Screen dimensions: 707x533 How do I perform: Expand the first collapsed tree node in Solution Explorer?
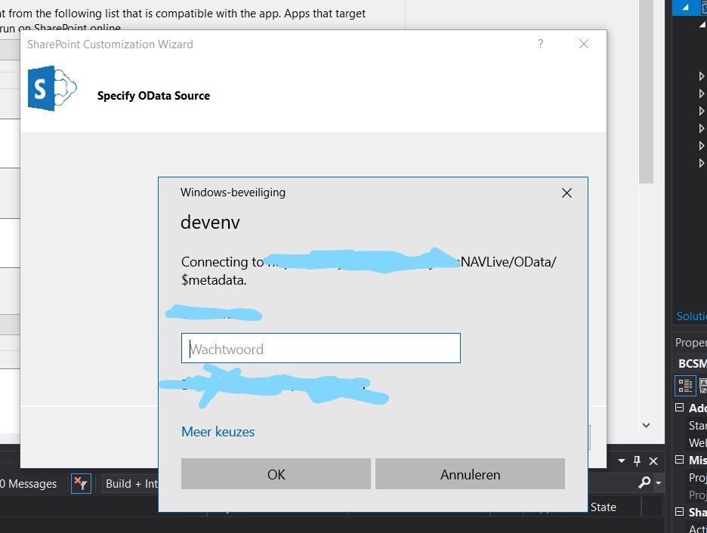(701, 76)
